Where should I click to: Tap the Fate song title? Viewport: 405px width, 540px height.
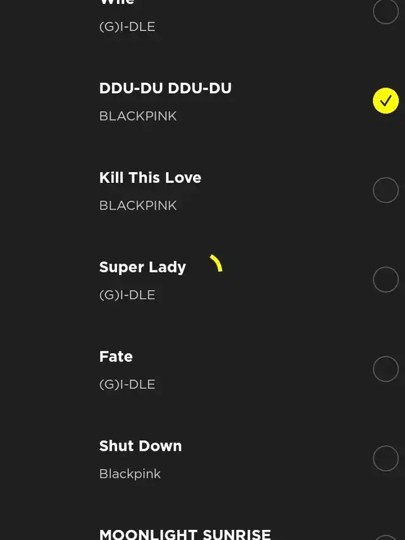[x=116, y=356]
